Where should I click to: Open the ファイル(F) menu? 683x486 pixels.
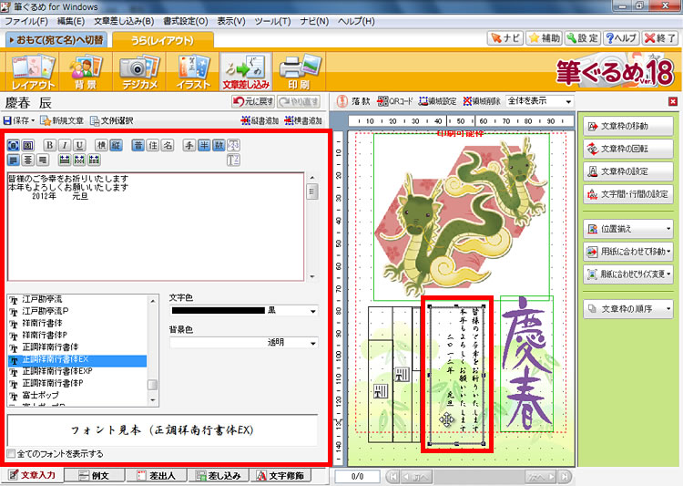[26, 21]
